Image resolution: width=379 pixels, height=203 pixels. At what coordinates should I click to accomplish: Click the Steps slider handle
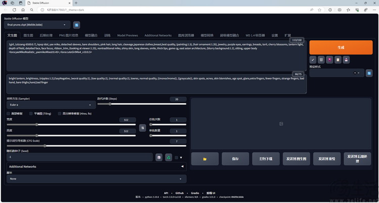tap(110, 104)
